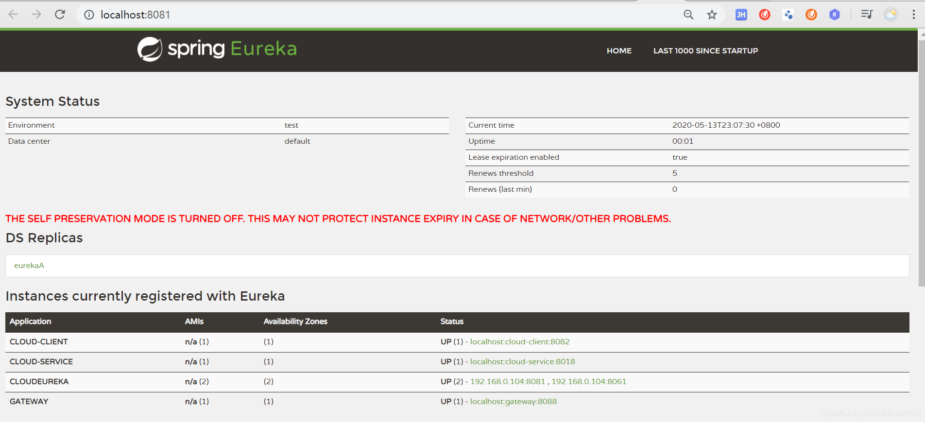Open the JH browser extension

point(741,15)
